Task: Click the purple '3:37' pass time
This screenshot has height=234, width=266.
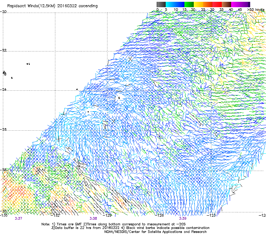Action: (x=18, y=219)
